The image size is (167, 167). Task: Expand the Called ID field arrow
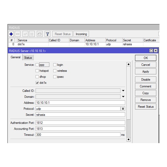[x=123, y=91]
